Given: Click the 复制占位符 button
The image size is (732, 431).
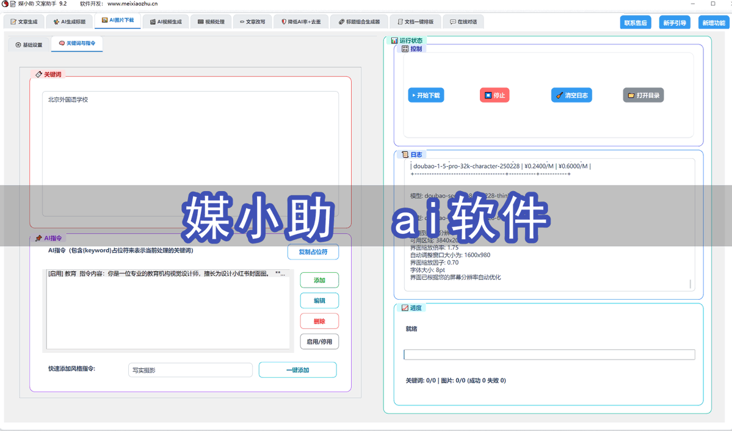Looking at the screenshot, I should (x=313, y=252).
